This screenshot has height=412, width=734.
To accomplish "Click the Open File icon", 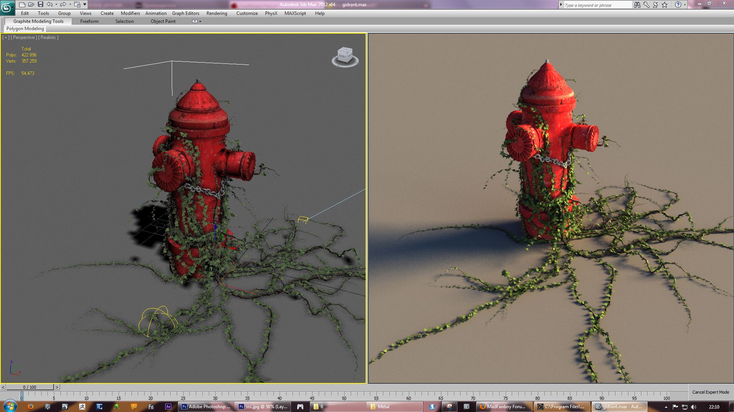I will [31, 5].
